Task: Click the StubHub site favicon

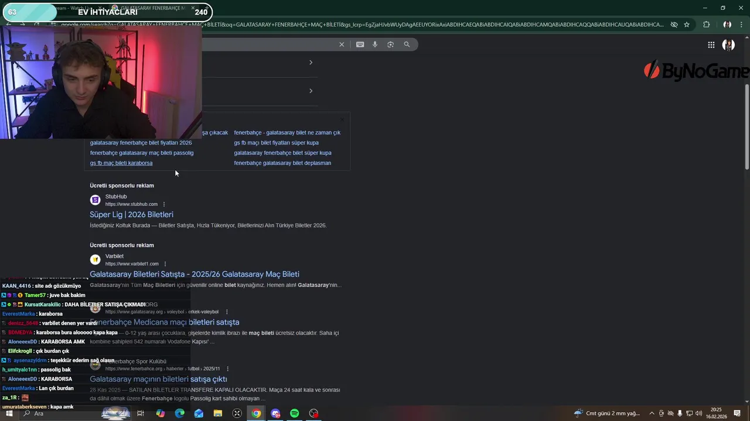Action: [x=95, y=200]
